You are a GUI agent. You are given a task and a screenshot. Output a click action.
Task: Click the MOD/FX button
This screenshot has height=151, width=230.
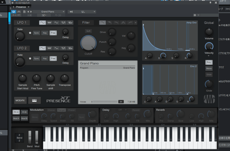point(20,100)
